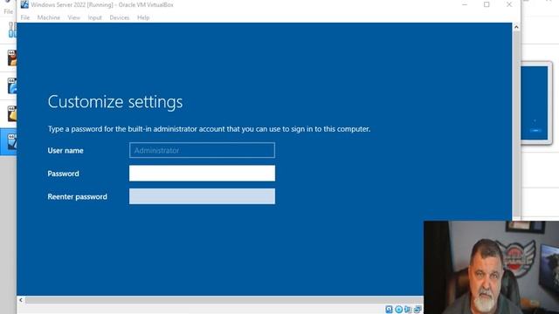This screenshot has height=314, width=559.
Task: Click the optical disk status icon
Action: click(398, 310)
